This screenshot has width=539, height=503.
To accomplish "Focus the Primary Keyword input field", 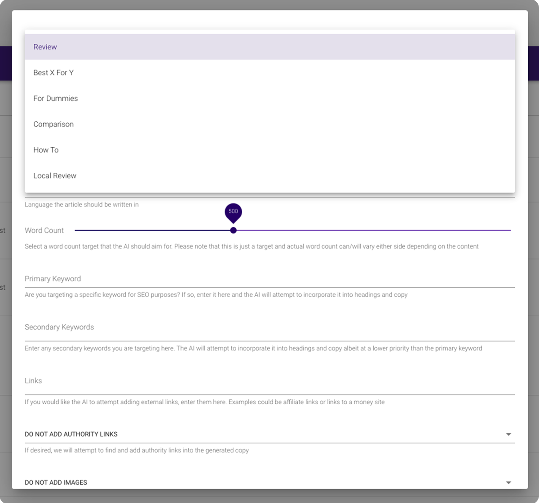I will click(x=269, y=279).
